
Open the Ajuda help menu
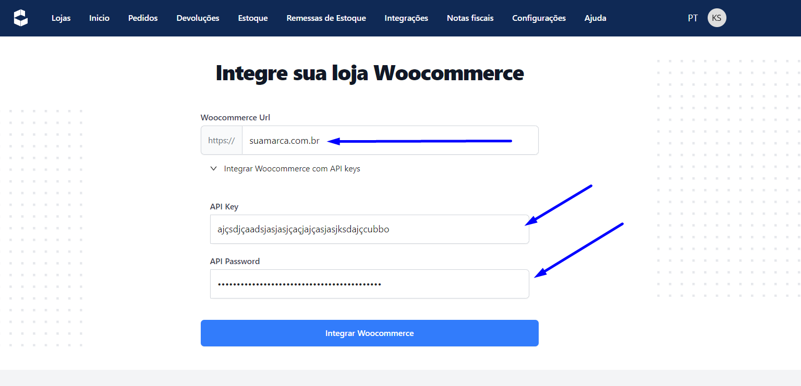pyautogui.click(x=595, y=18)
